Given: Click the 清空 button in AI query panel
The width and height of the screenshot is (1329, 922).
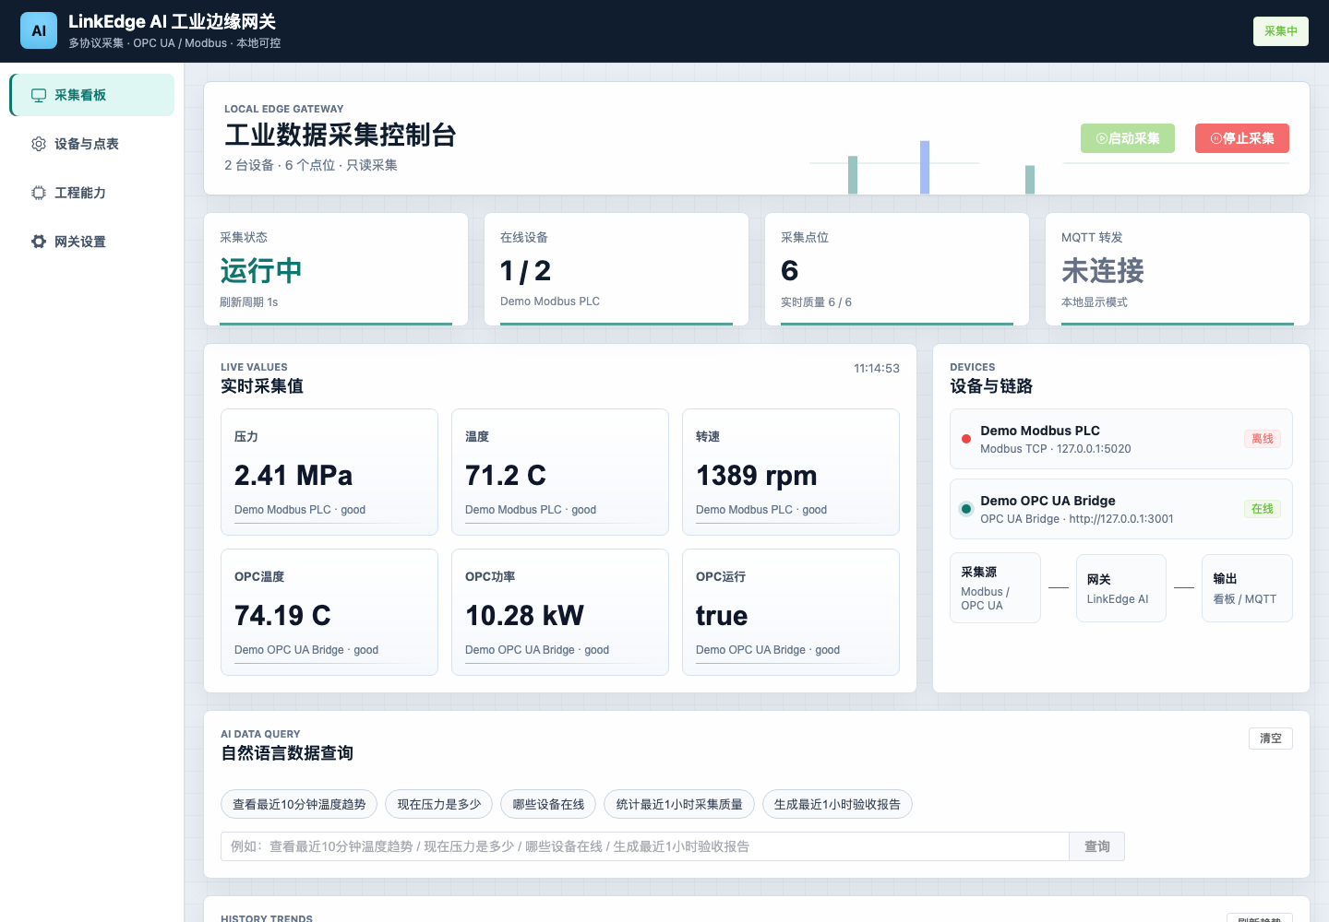Looking at the screenshot, I should [1271, 739].
